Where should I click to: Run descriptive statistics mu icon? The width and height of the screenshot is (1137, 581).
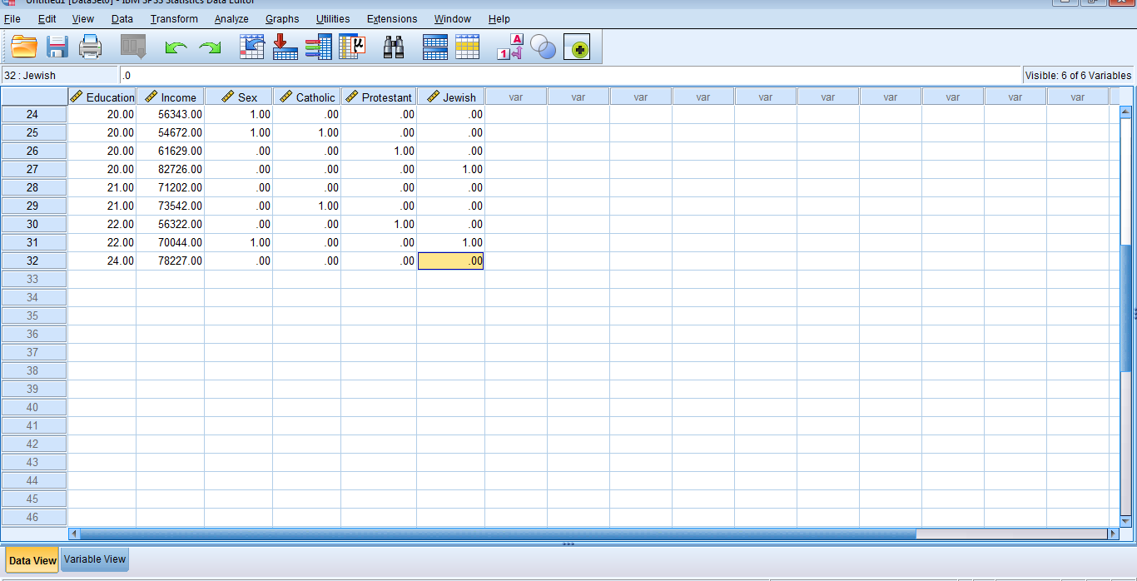pos(351,47)
